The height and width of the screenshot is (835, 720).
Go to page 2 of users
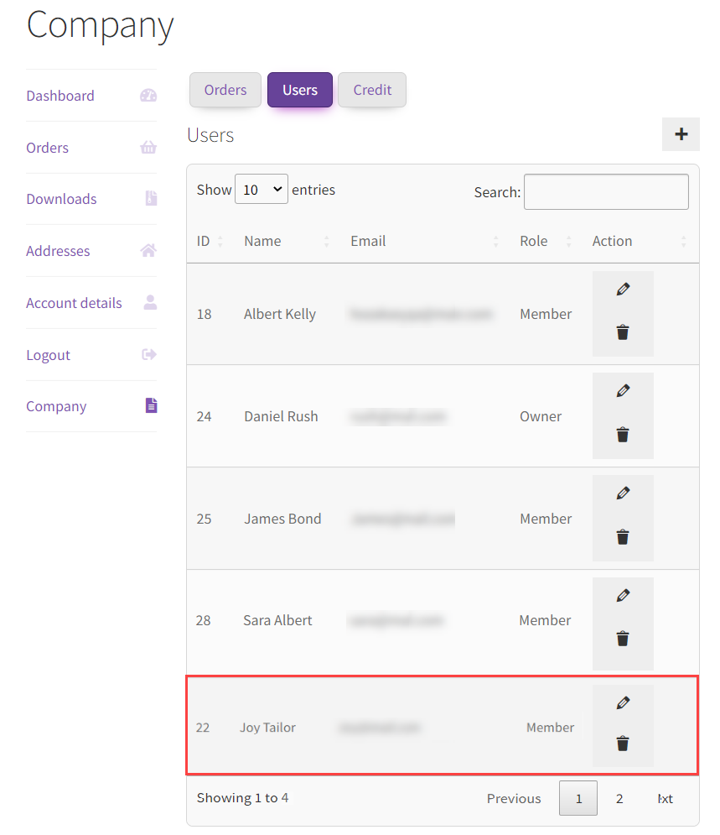(x=619, y=798)
